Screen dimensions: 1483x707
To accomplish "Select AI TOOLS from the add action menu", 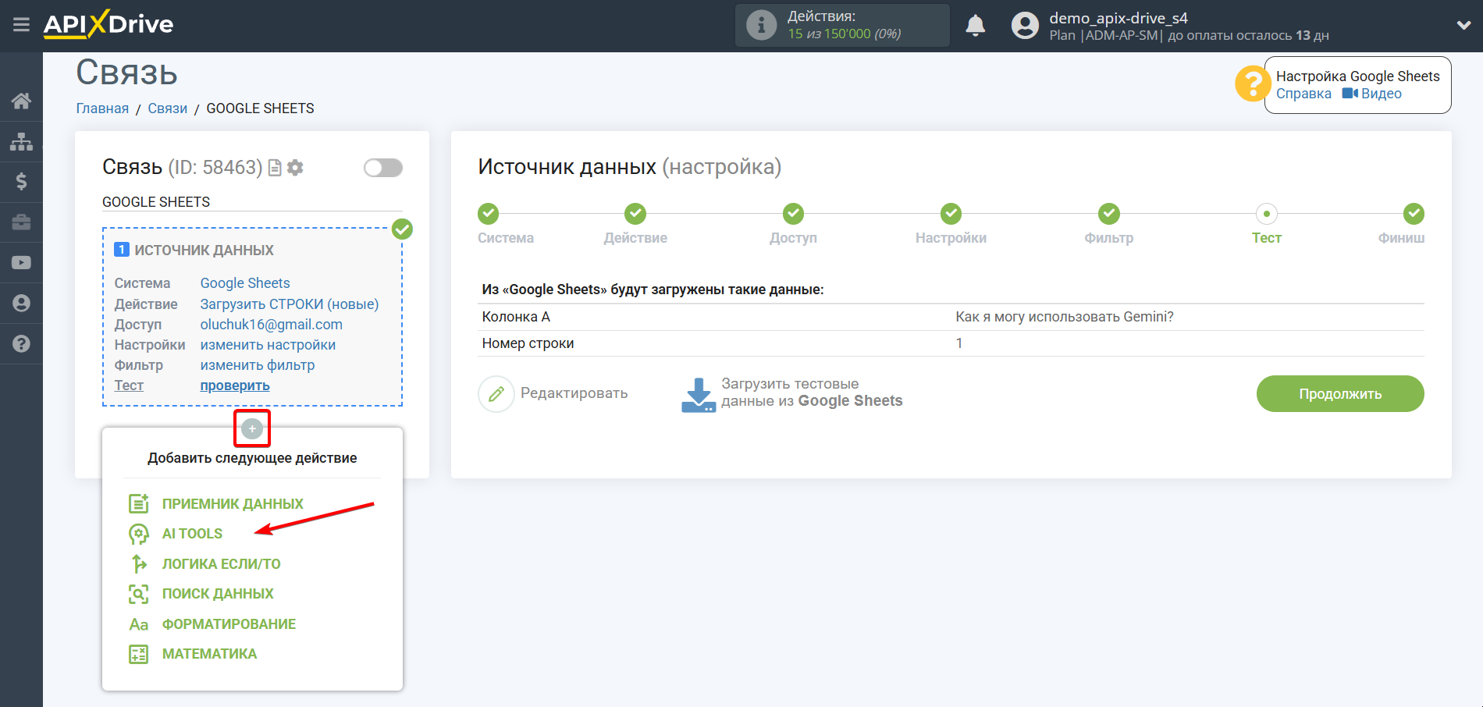I will (192, 534).
